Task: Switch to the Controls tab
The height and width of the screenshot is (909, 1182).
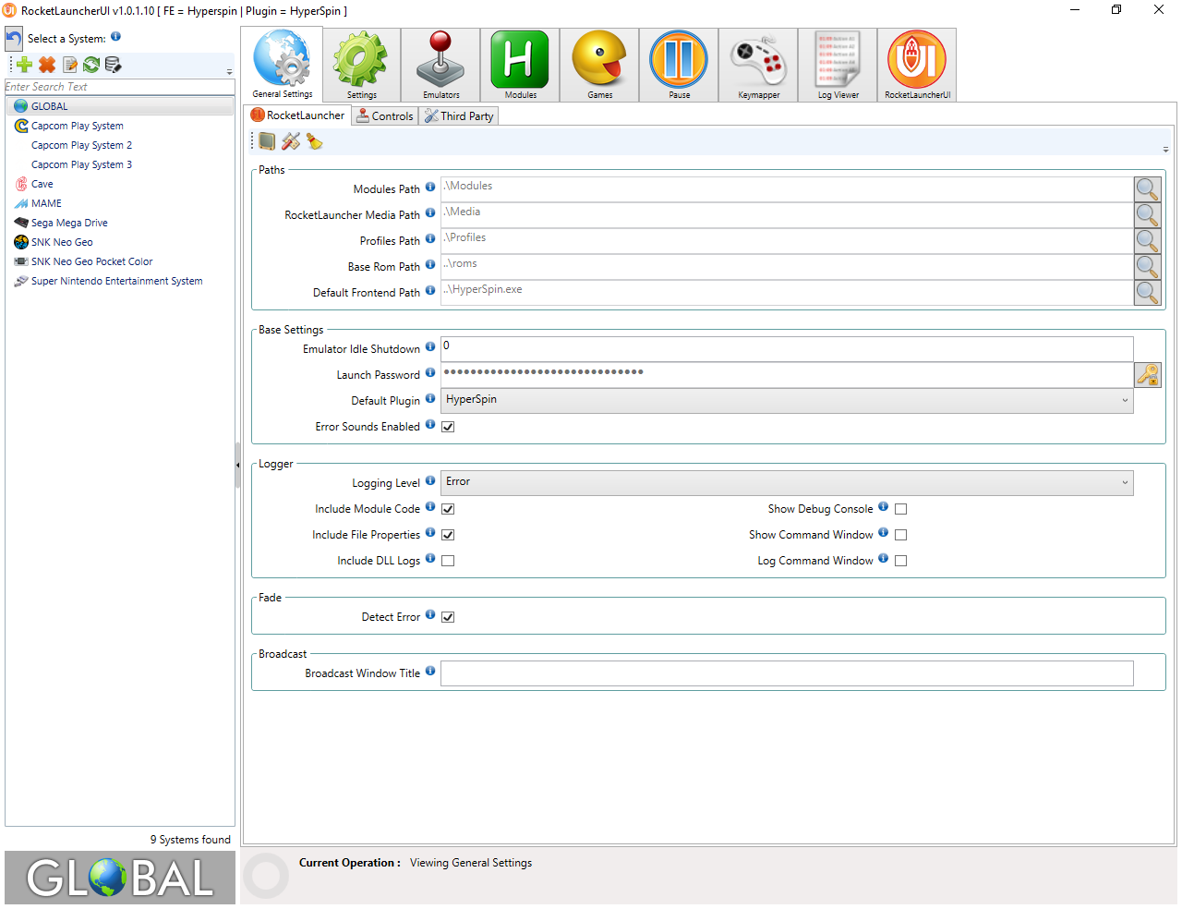Action: coord(385,116)
